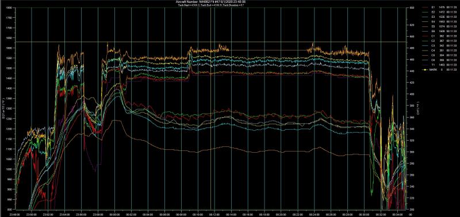The height and width of the screenshot is (217, 460).
Task: Click the yellow MARK legend marker
Action: click(x=425, y=69)
